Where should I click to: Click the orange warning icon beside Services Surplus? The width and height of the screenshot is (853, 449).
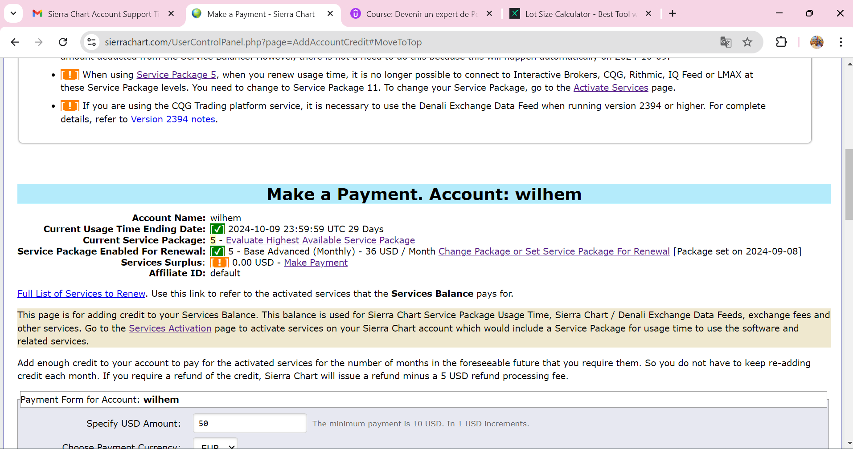point(219,263)
